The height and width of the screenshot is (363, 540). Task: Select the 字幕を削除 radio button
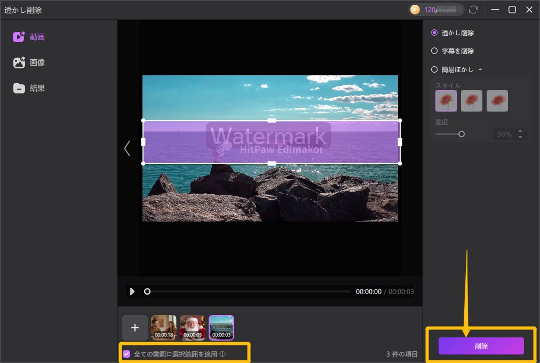(434, 51)
